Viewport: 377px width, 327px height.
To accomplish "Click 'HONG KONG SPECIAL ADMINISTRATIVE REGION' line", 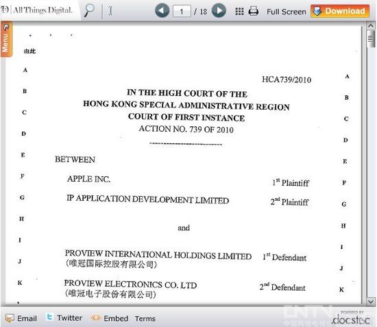I will [186, 106].
